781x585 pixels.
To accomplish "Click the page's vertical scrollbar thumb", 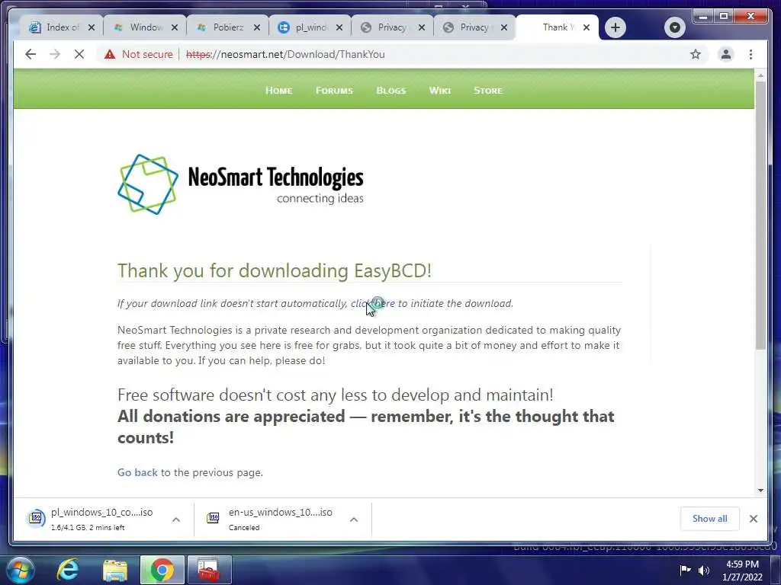I will [x=760, y=215].
